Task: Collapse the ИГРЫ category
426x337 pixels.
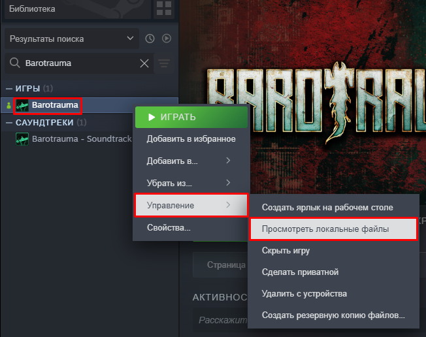Action: click(9, 89)
